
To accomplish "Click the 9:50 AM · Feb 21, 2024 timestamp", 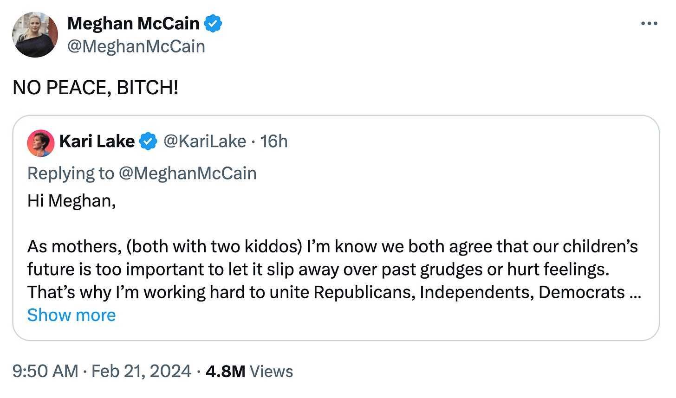I will [x=102, y=371].
